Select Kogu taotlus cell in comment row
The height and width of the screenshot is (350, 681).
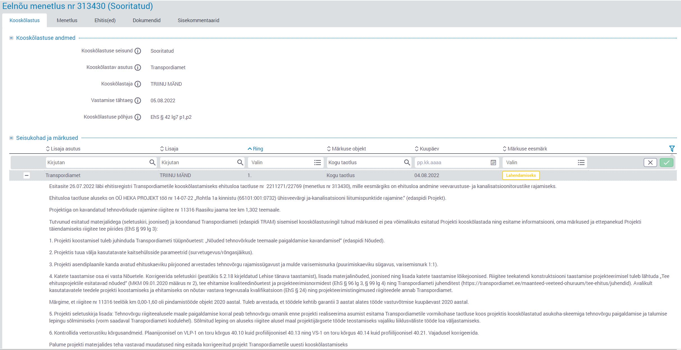tap(340, 175)
